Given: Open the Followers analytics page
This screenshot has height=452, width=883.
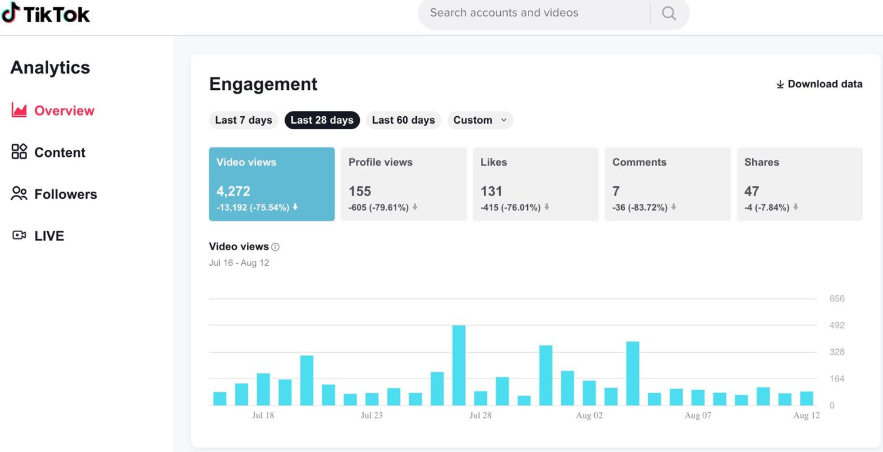Looking at the screenshot, I should pos(65,194).
